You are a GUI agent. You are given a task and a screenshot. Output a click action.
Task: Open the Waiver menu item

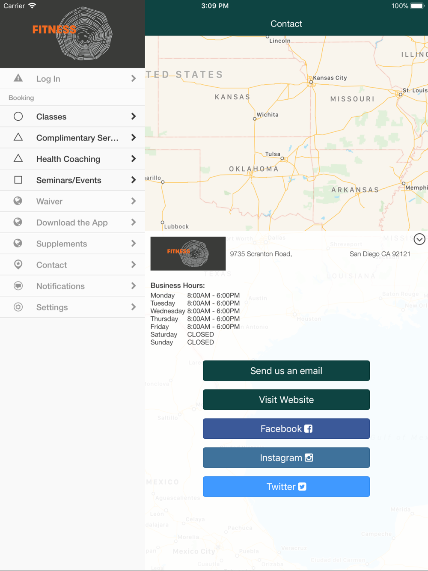[x=72, y=201]
